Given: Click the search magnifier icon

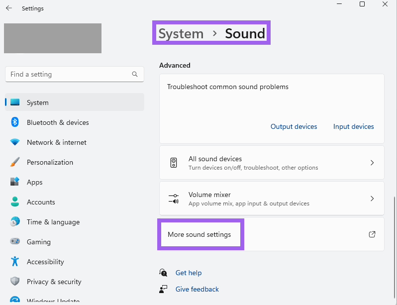Looking at the screenshot, I should pyautogui.click(x=135, y=74).
